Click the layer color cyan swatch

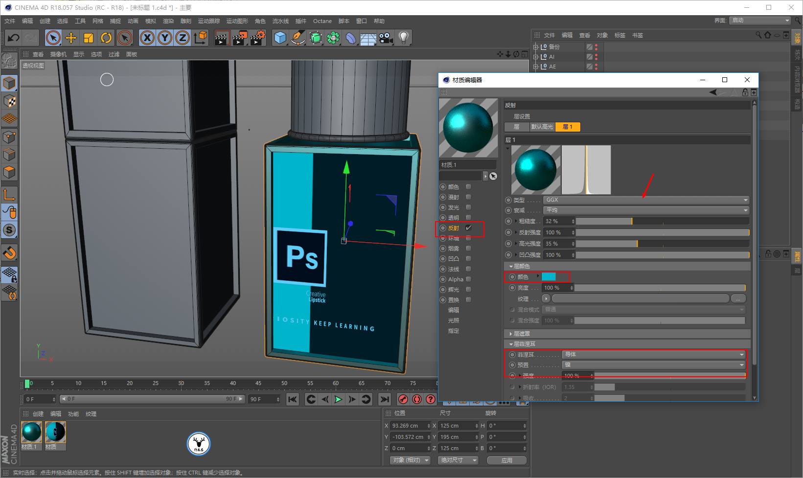[x=549, y=277]
